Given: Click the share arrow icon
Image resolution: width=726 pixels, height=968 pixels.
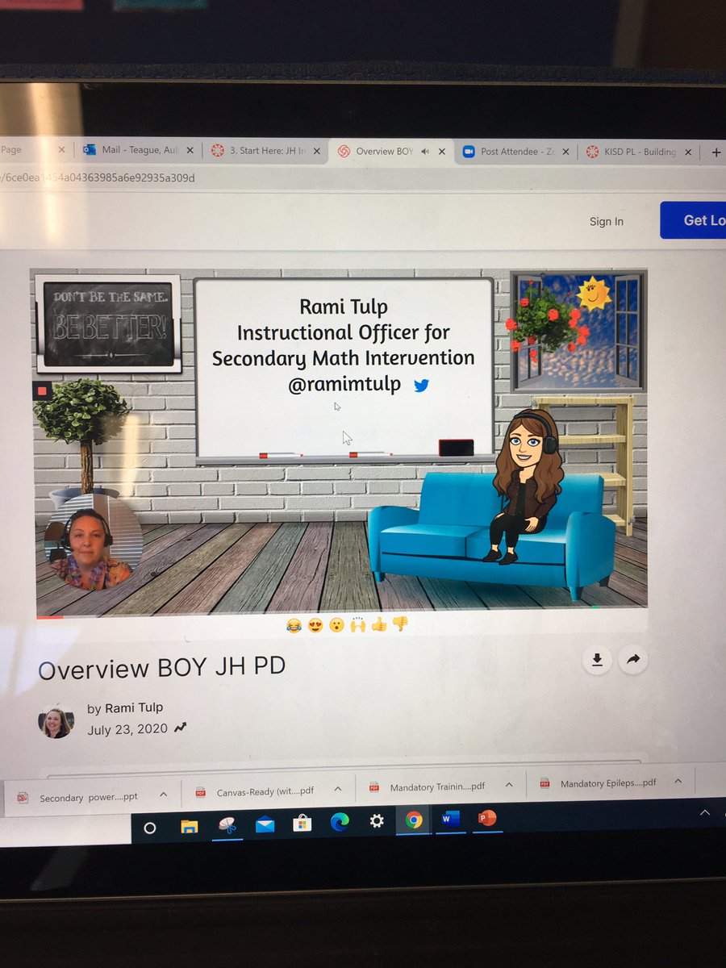Looking at the screenshot, I should 633,660.
